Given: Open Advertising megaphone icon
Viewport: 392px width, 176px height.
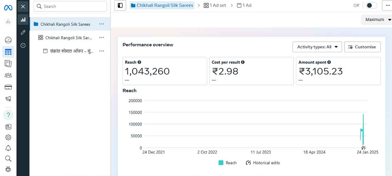Looking at the screenshot, I should [x=8, y=99].
